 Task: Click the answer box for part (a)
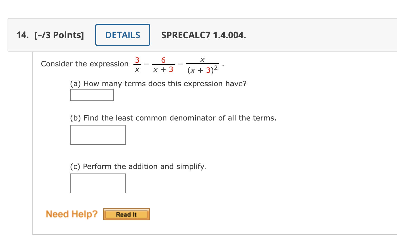tap(92, 95)
